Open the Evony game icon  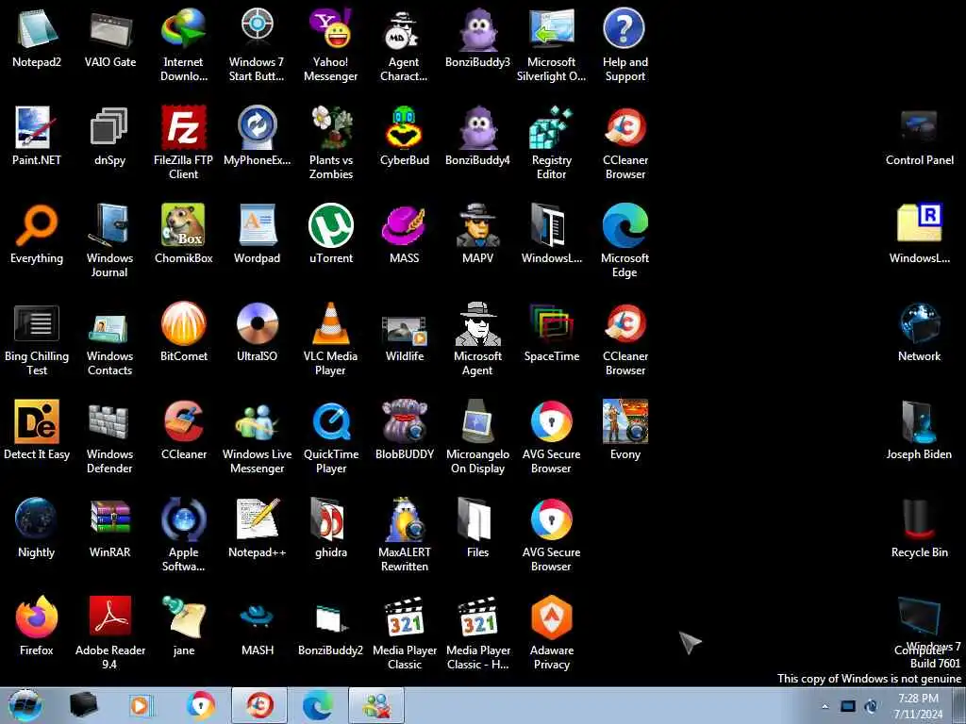coord(625,430)
